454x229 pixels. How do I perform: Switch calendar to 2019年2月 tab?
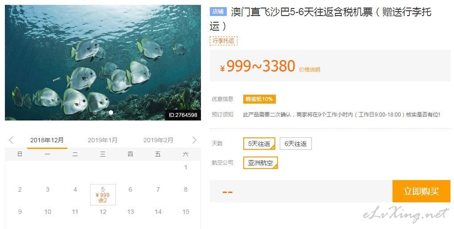(158, 140)
